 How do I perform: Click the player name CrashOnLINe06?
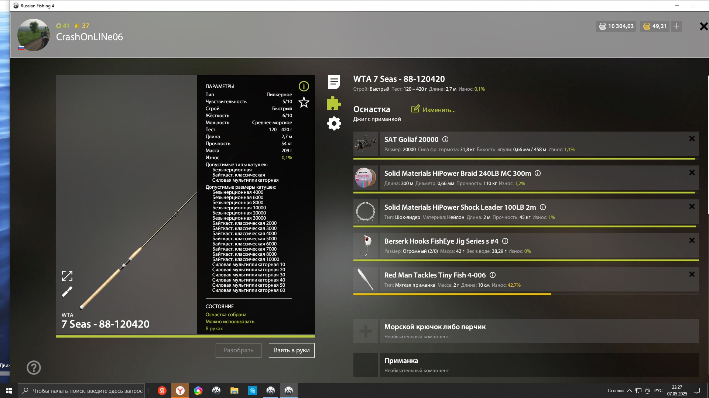click(x=89, y=37)
